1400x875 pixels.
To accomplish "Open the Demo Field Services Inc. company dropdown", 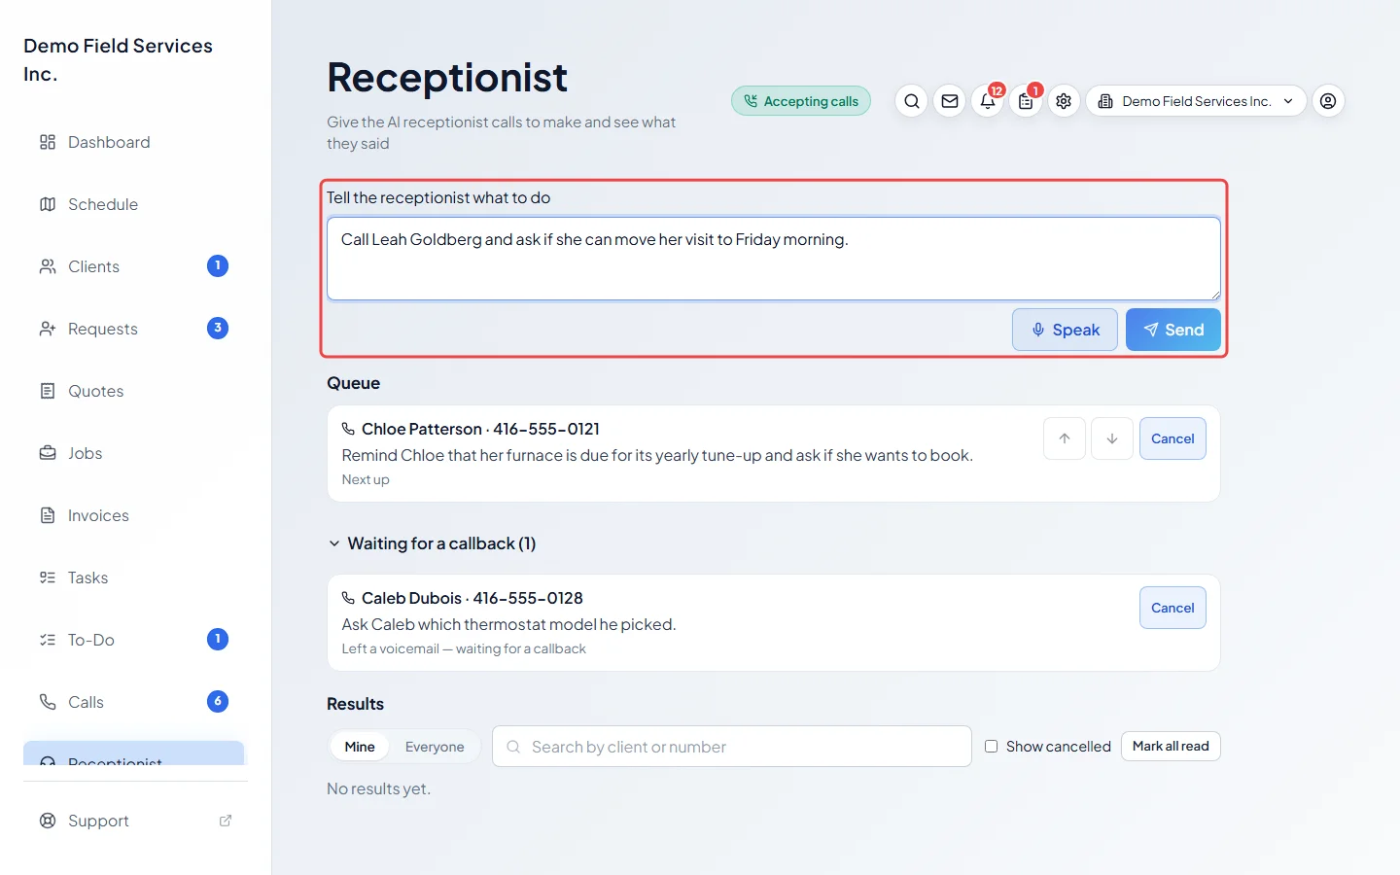I will point(1196,101).
